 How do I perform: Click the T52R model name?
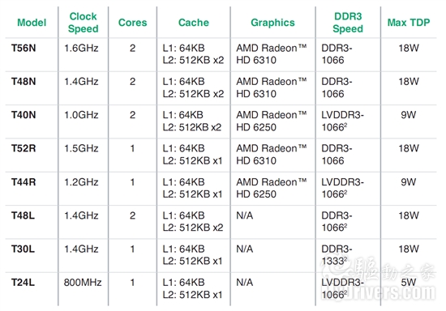coord(24,148)
